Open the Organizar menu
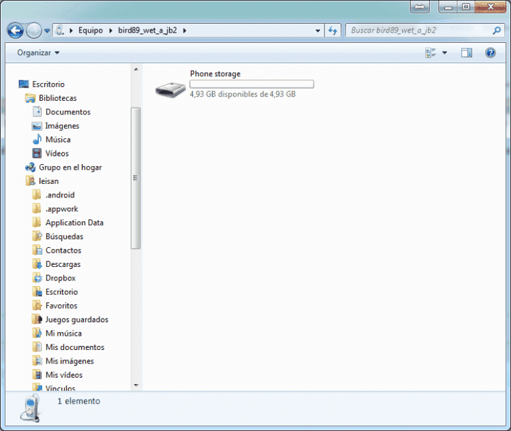Screen dimensions: 511x431 (38, 53)
